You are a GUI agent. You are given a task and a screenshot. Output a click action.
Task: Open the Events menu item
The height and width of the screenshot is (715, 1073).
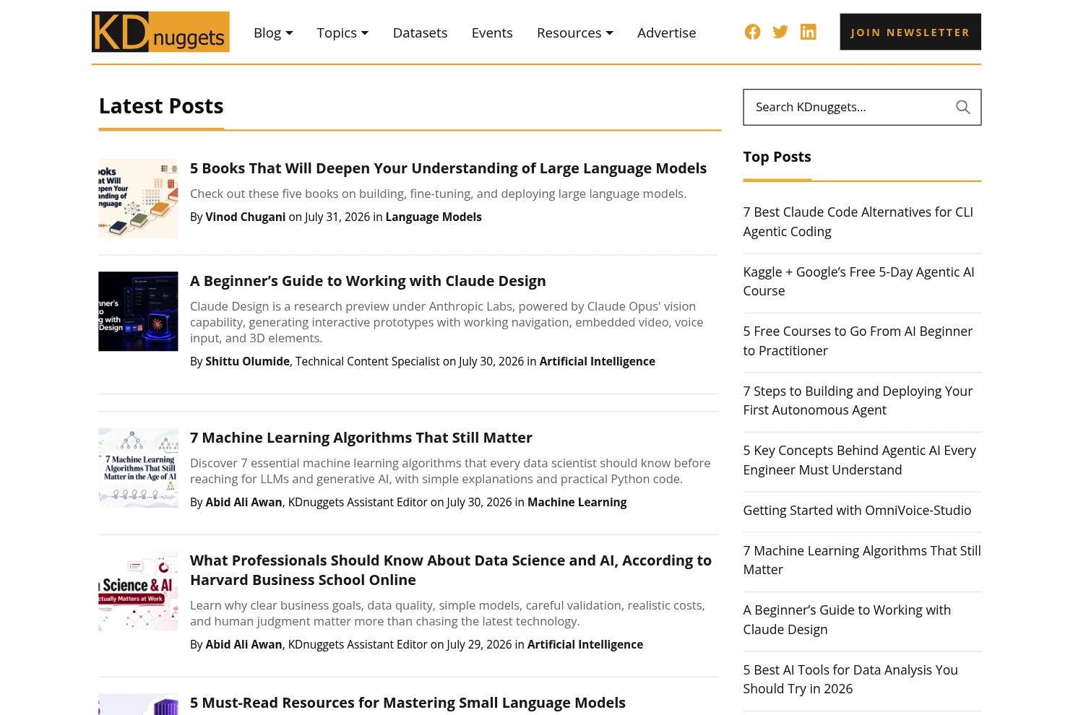[492, 32]
